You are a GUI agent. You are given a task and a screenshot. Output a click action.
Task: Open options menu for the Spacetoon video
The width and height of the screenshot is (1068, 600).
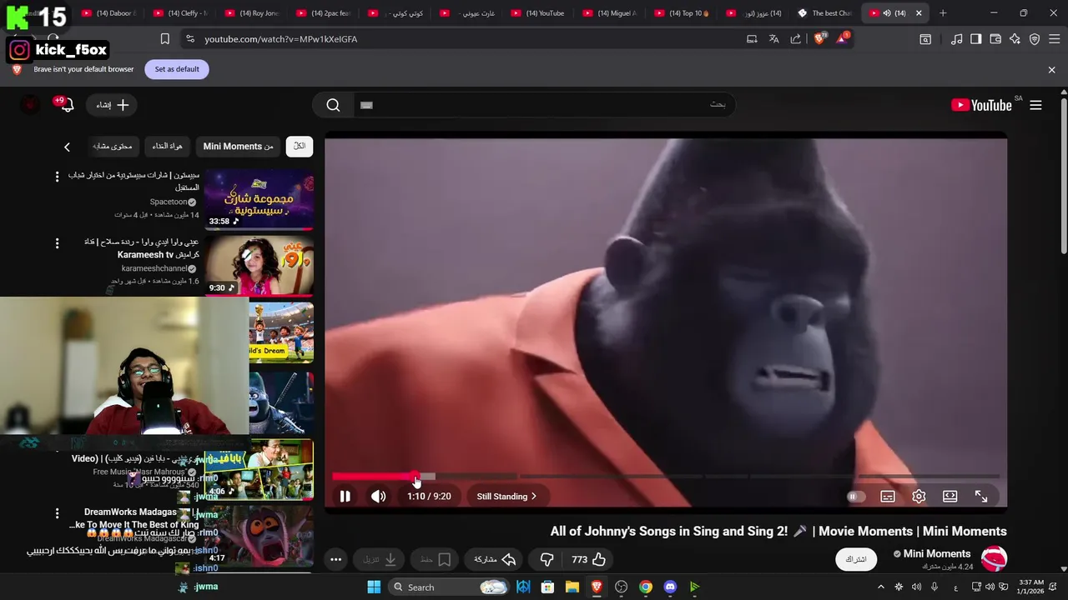pyautogui.click(x=57, y=177)
